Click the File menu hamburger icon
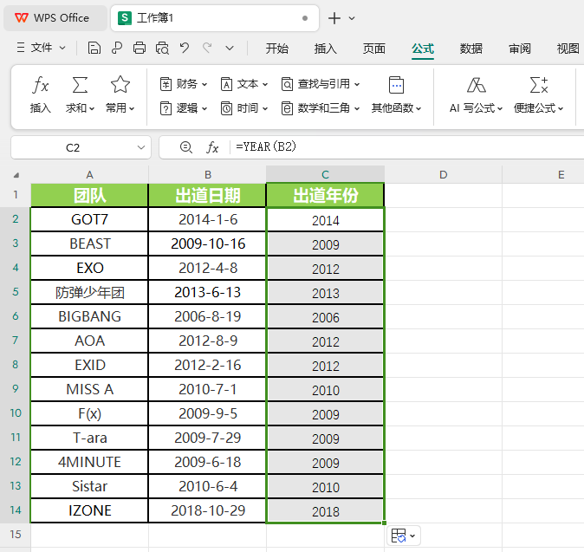Image resolution: width=584 pixels, height=552 pixels. [21, 48]
